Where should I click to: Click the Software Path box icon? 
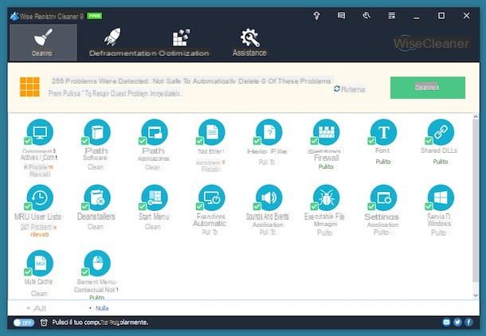[x=97, y=132]
